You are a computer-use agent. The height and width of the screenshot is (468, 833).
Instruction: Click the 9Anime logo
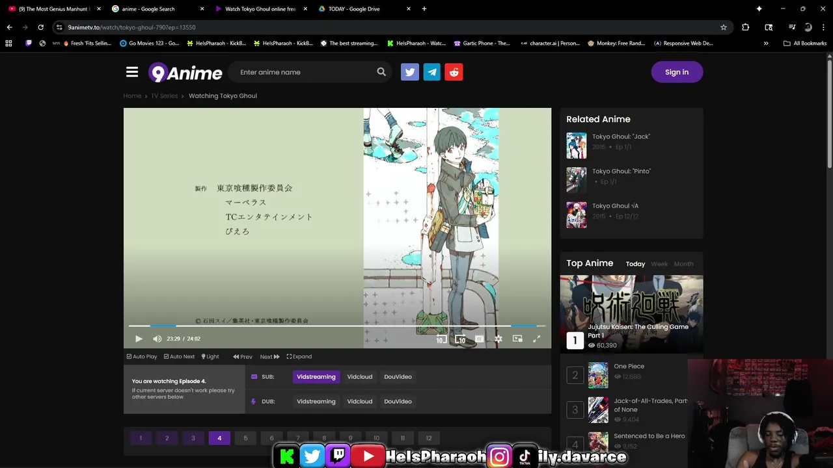(x=185, y=72)
